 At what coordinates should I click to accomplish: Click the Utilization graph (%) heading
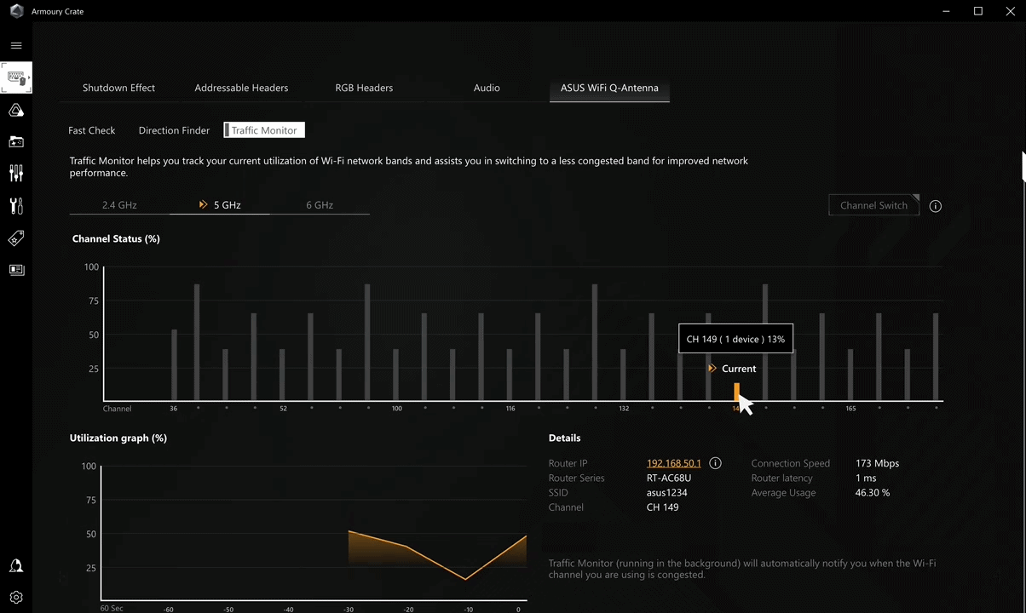[x=118, y=438]
